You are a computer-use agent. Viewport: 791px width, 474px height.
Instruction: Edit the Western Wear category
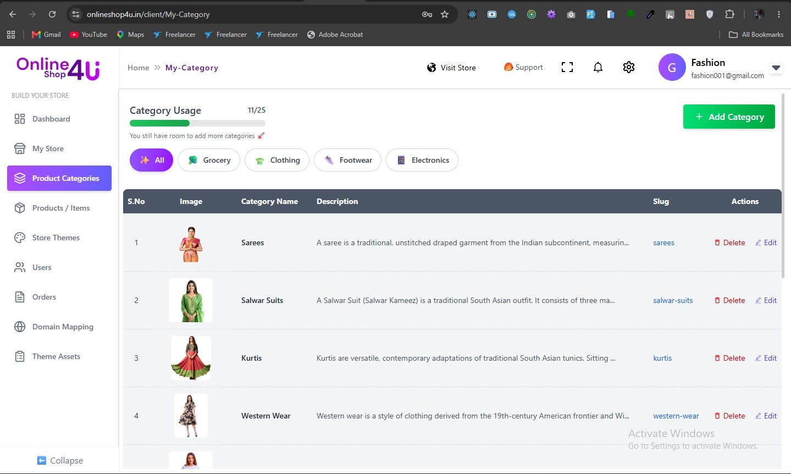[x=766, y=416]
